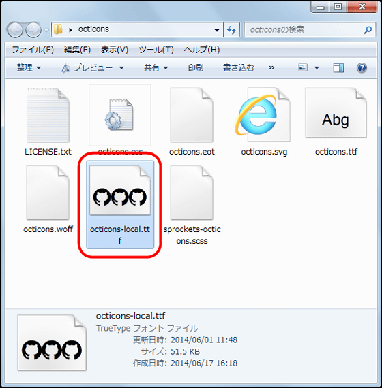Open the 編集(E) menu
The width and height of the screenshot is (382, 388).
[x=77, y=50]
